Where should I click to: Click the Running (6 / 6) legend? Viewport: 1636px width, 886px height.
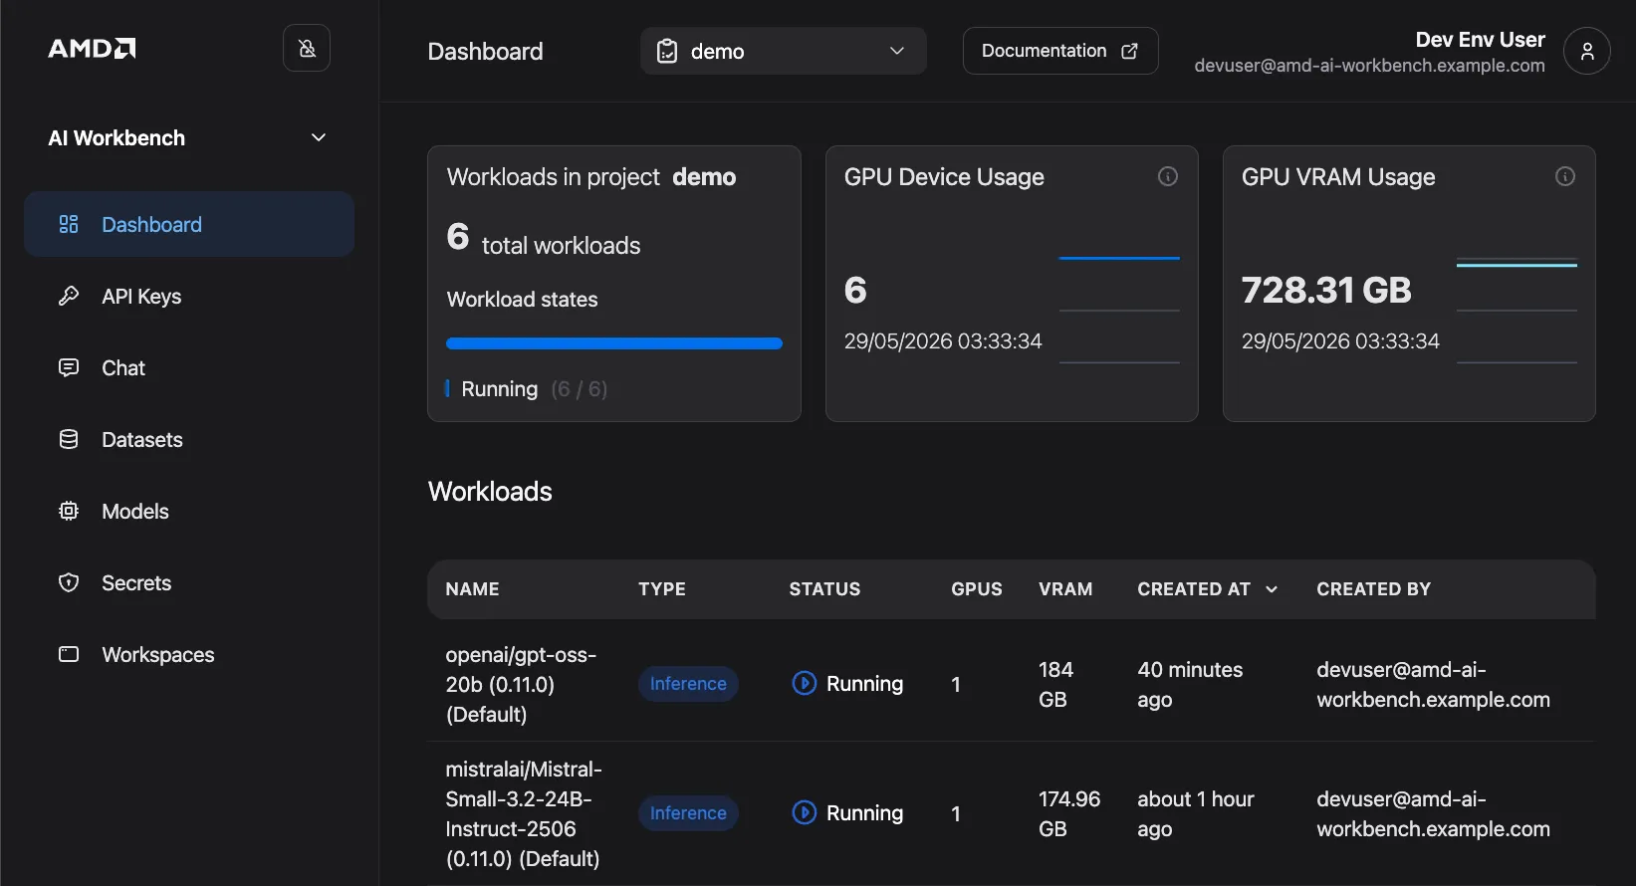(527, 389)
